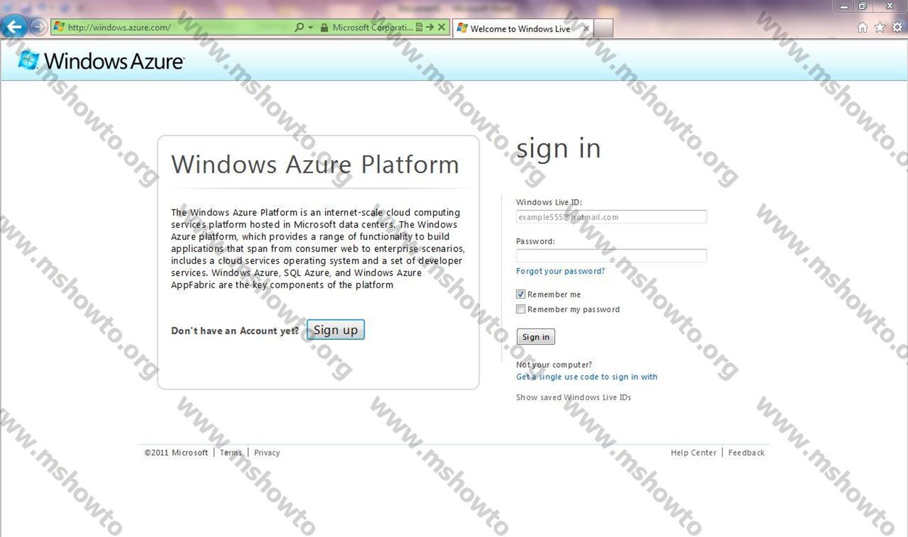Minimize the browser window
908x537 pixels.
pos(844,6)
